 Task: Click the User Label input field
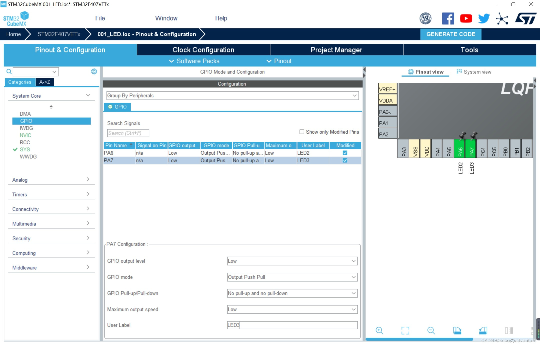coord(292,325)
